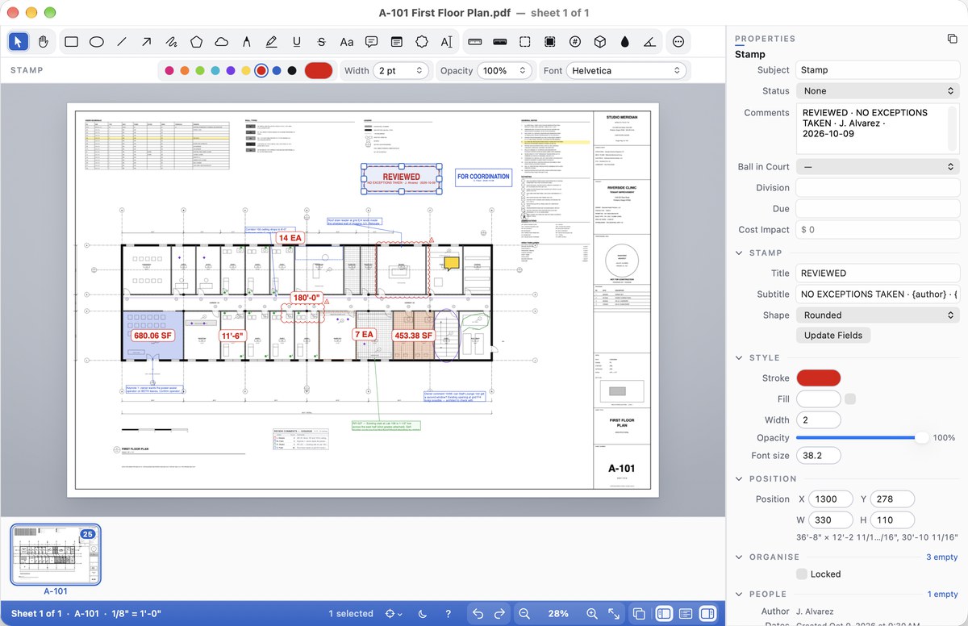Viewport: 968px width, 626px height.
Task: Toggle the right properties panel
Action: [x=707, y=614]
